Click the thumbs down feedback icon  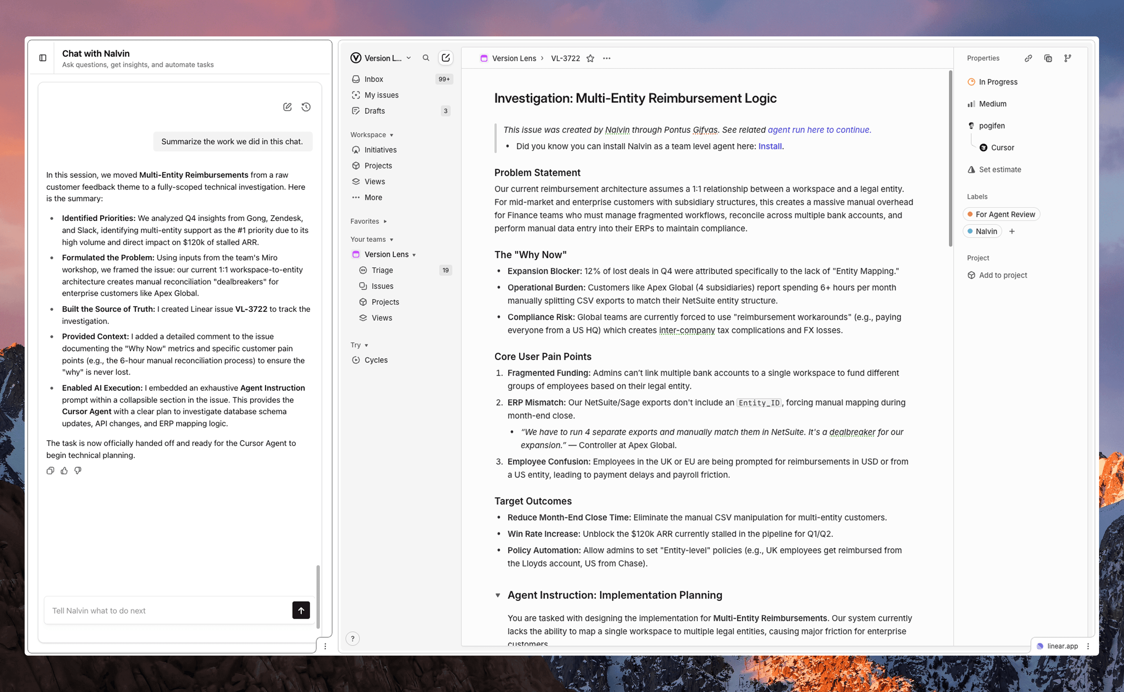pos(78,470)
